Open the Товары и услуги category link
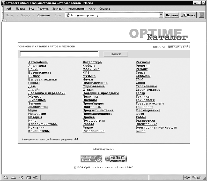This screenshot has width=207, height=181. point(150,103)
